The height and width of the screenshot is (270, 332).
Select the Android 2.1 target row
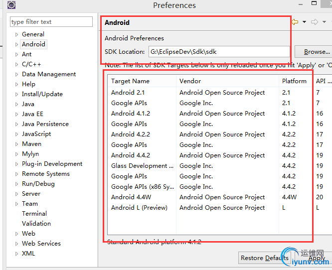220,93
